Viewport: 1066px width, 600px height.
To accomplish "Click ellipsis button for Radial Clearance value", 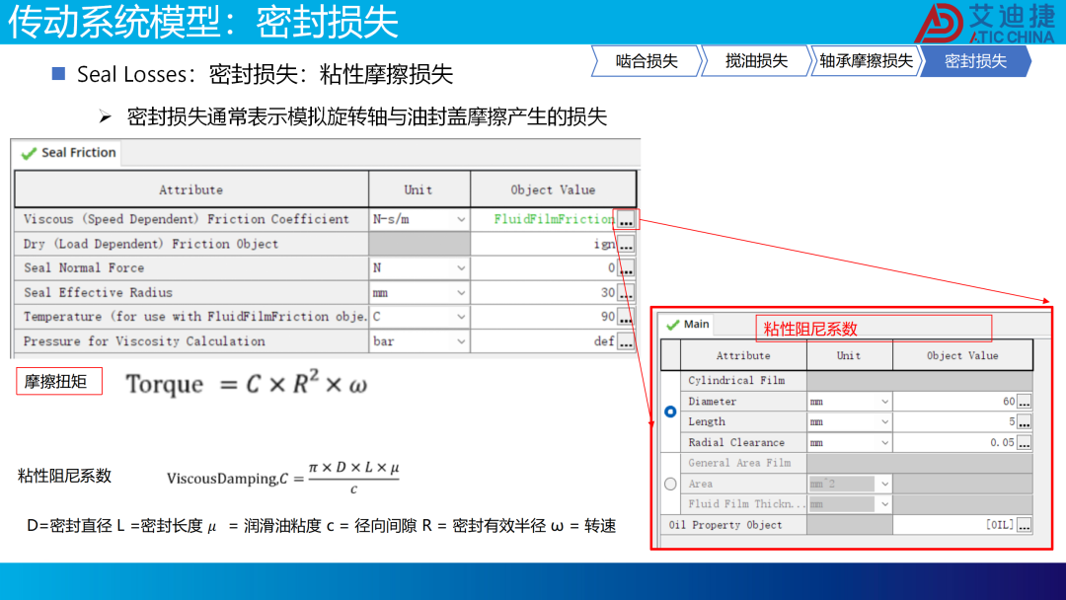I will [x=1024, y=443].
